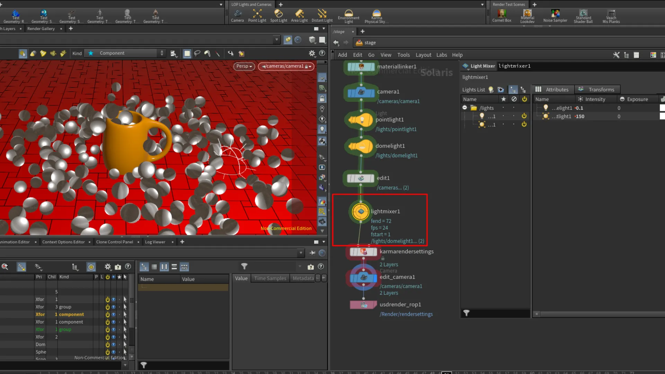Screen dimensions: 665x374
Task: Select the lightmixer1 node icon
Action: coord(361,211)
